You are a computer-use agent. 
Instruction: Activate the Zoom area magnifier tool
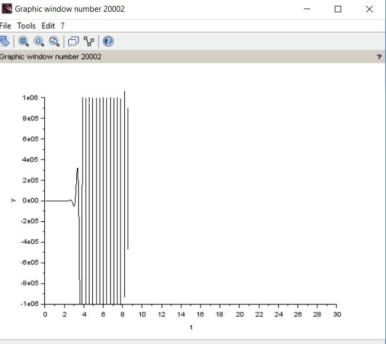23,41
